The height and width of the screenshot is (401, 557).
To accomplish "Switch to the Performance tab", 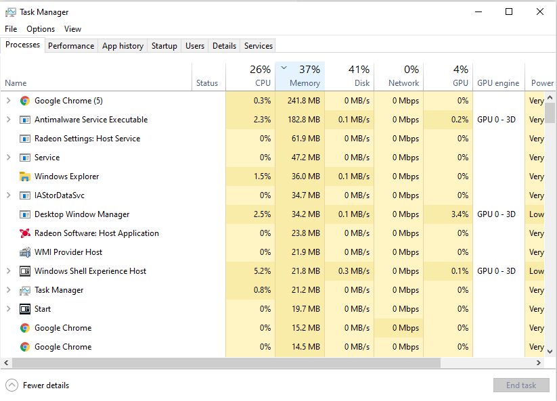I will tap(71, 46).
